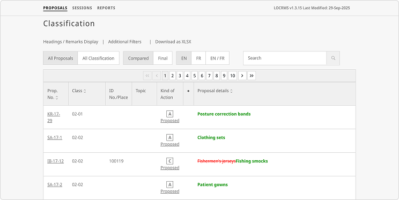The height and width of the screenshot is (200, 399).
Task: Switch to Final view
Action: 162,58
